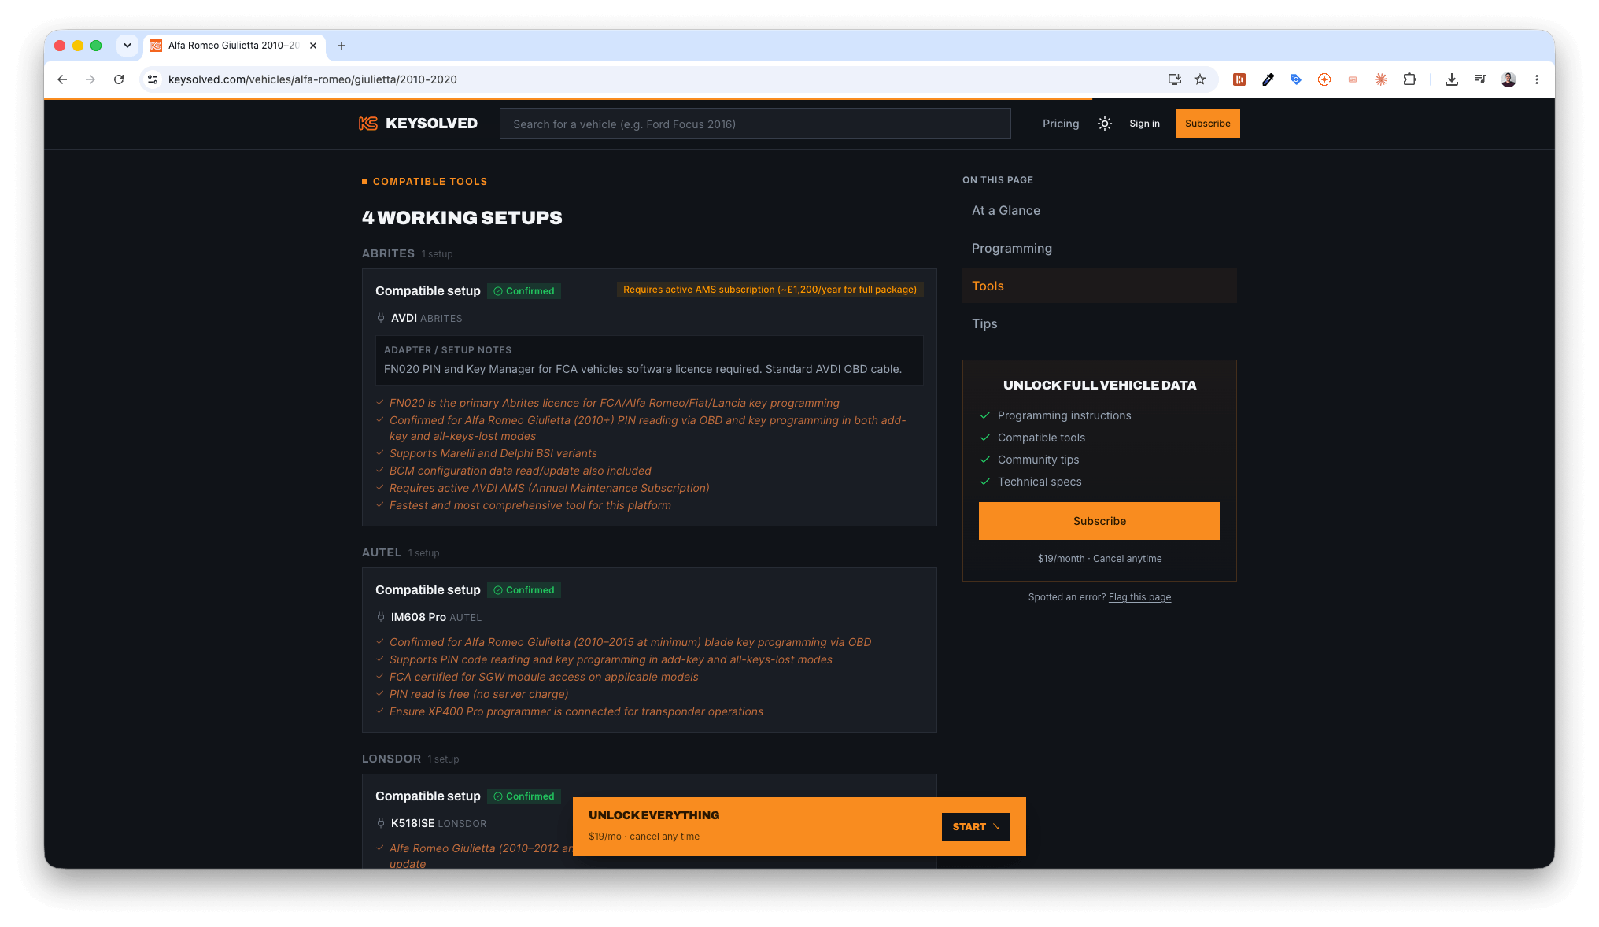
Task: Click START in Unlock Everything banner
Action: click(976, 826)
